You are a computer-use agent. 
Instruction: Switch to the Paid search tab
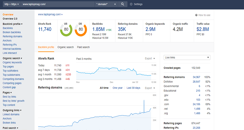pos(83,47)
